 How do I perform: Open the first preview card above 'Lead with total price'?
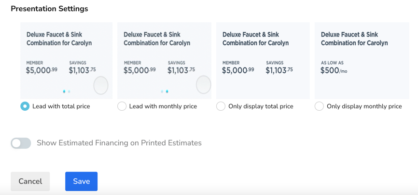66,53
